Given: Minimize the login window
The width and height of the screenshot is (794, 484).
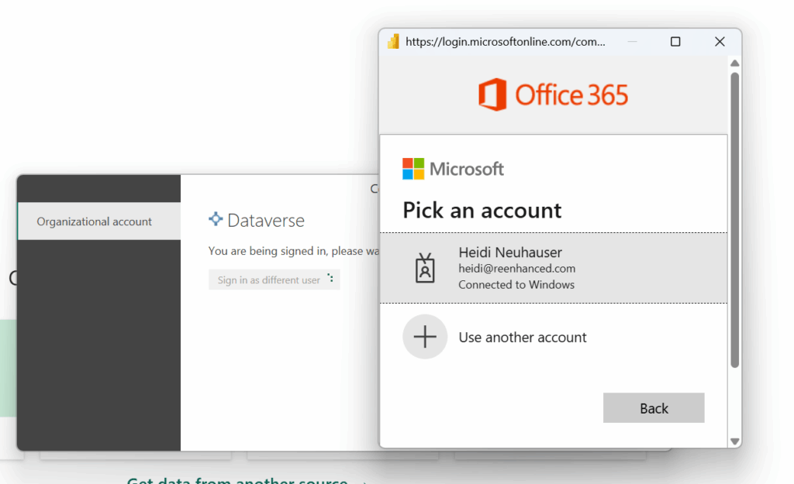Looking at the screenshot, I should point(632,42).
